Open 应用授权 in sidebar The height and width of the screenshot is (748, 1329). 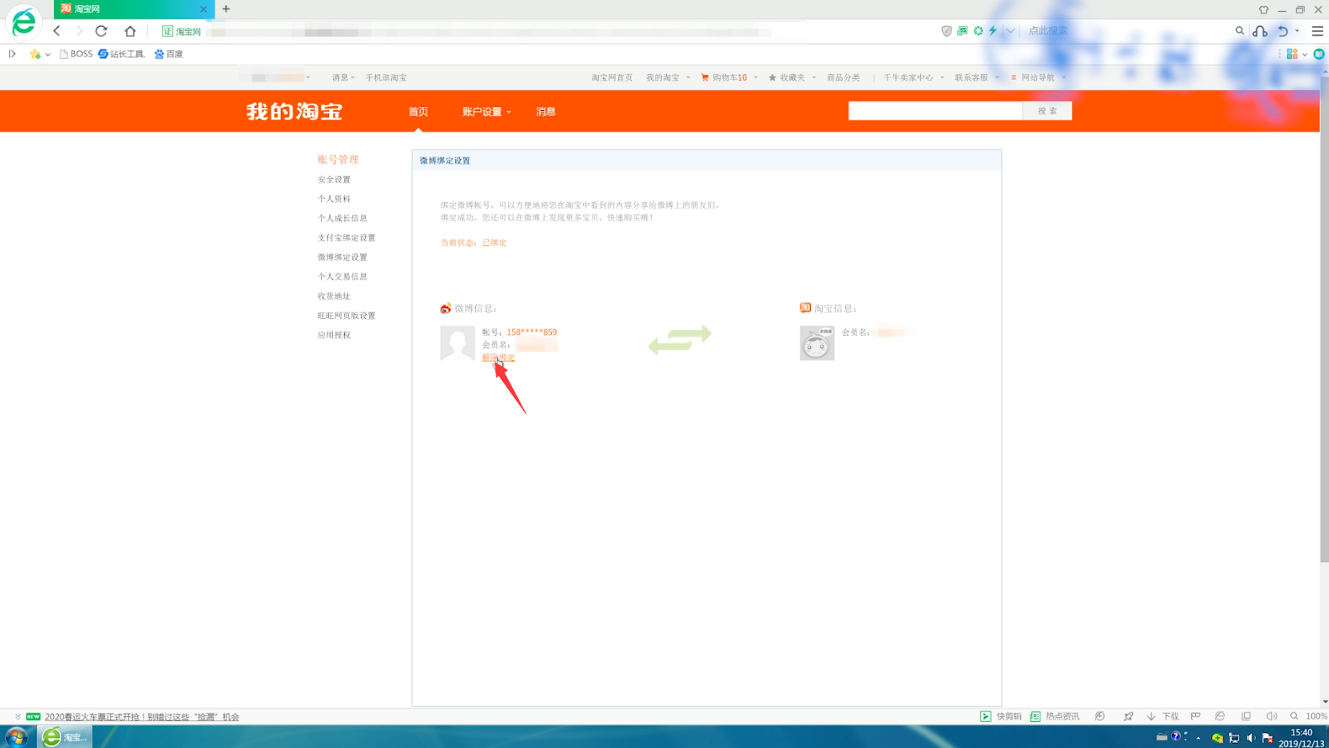click(334, 335)
